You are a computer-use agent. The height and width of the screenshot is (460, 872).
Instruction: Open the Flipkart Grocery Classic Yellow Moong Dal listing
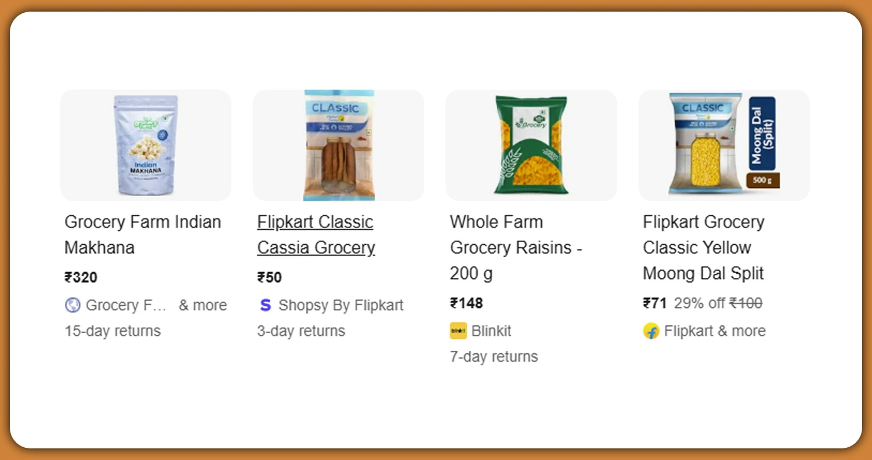[704, 247]
